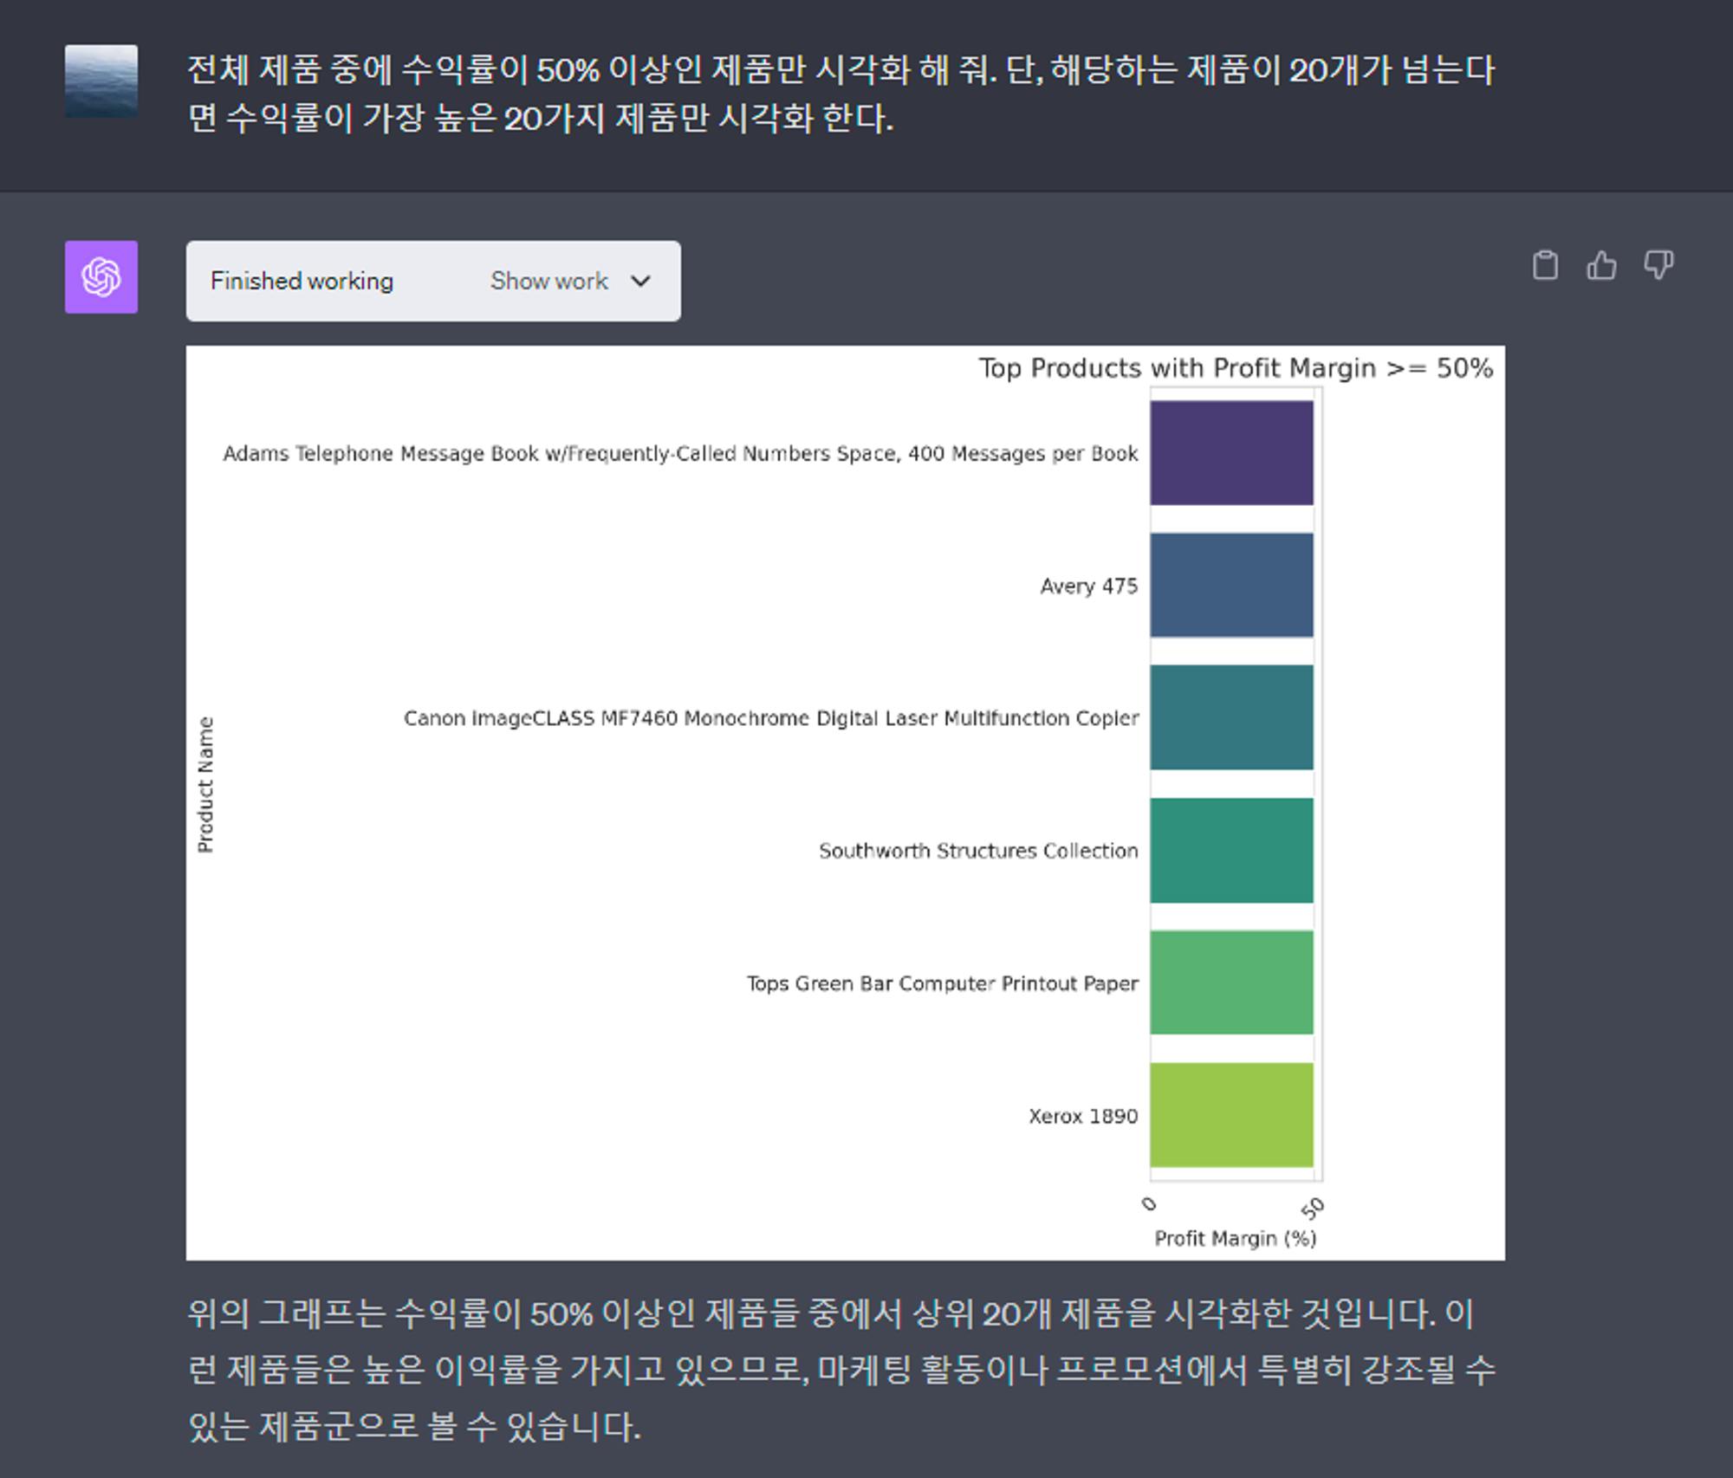The height and width of the screenshot is (1478, 1733).
Task: Click the Xerox 1890 label
Action: [x=1083, y=1116]
